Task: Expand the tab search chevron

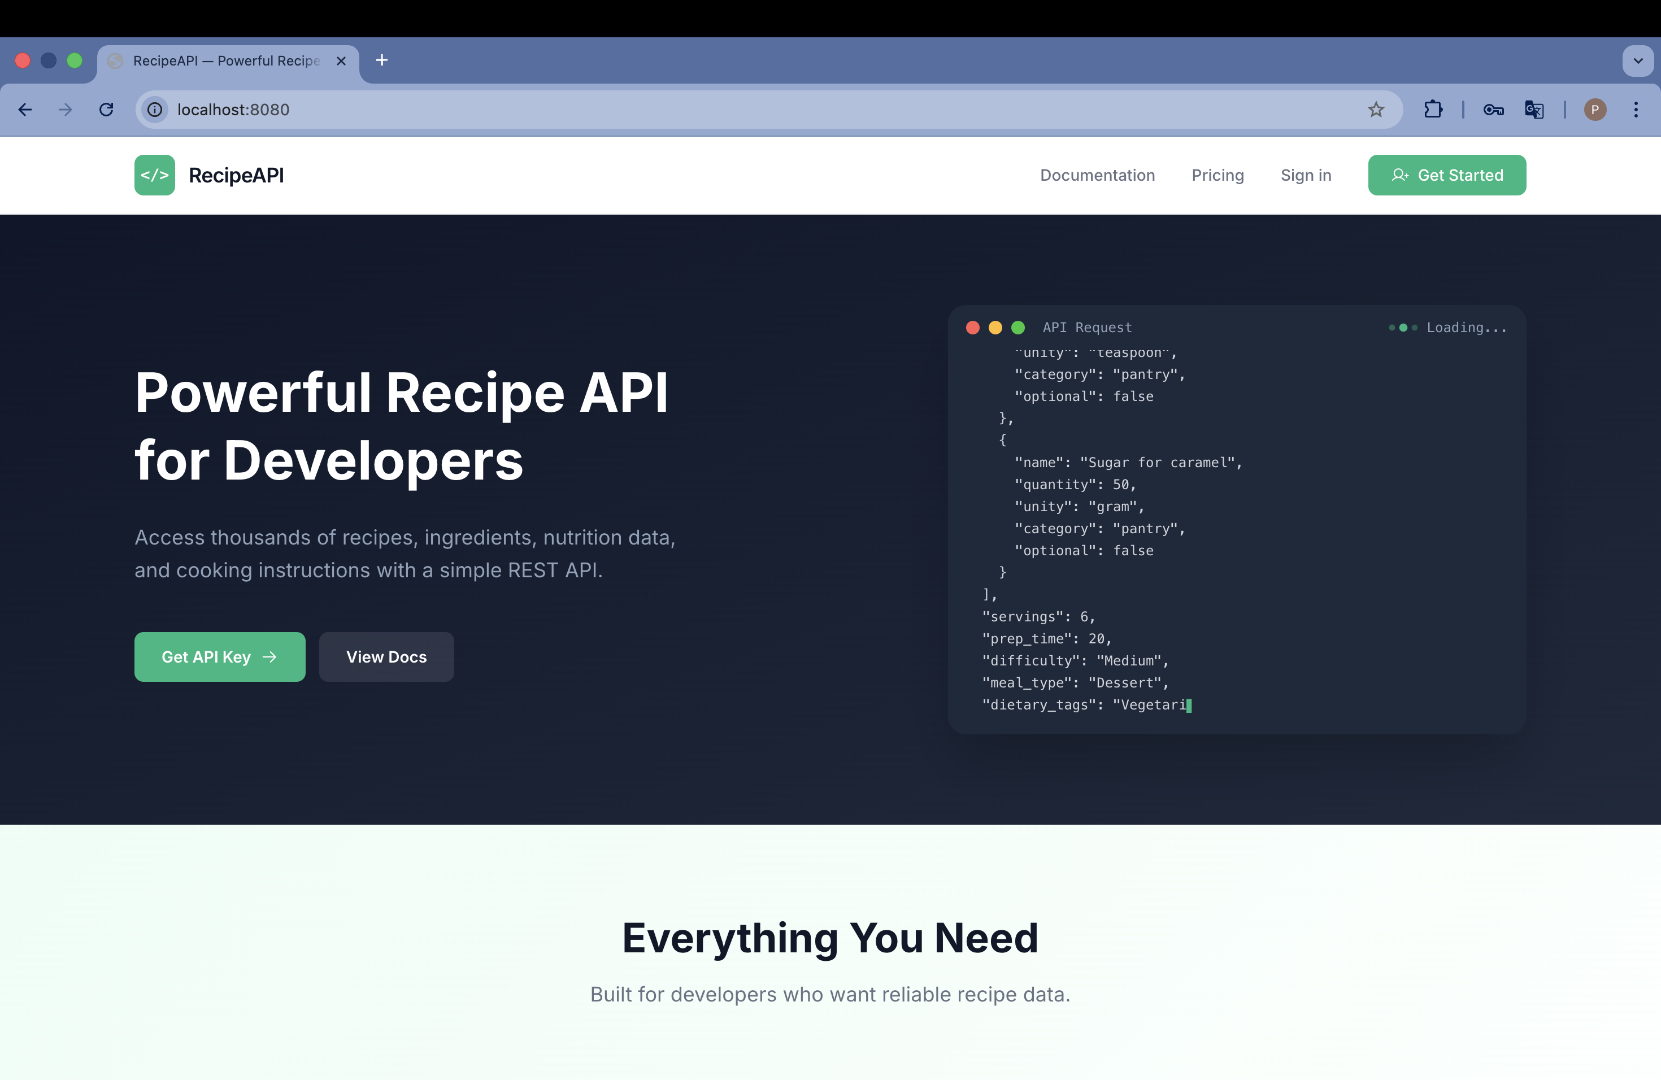Action: click(x=1637, y=60)
